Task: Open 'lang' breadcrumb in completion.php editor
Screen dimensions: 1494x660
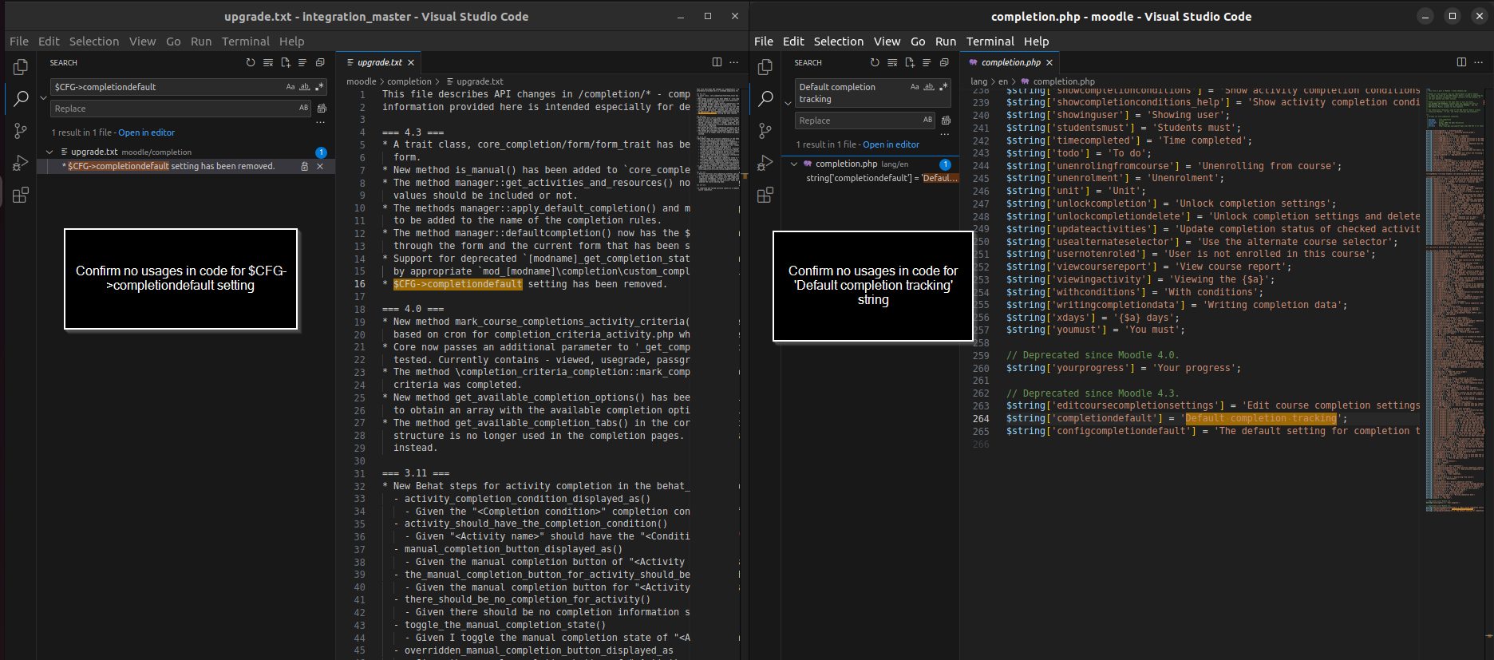Action: [x=978, y=81]
